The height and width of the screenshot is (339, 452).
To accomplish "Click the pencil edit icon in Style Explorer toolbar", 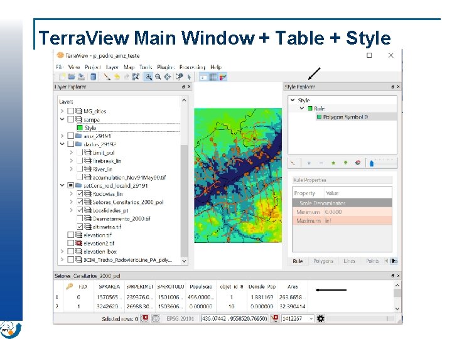I will click(x=293, y=163).
